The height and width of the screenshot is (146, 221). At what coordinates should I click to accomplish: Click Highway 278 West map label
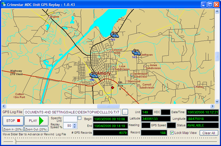click(16, 72)
